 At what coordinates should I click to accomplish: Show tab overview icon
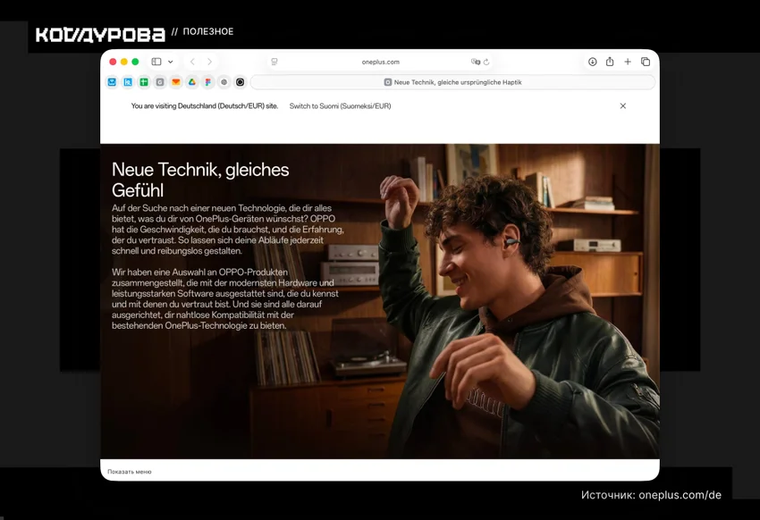pos(646,62)
